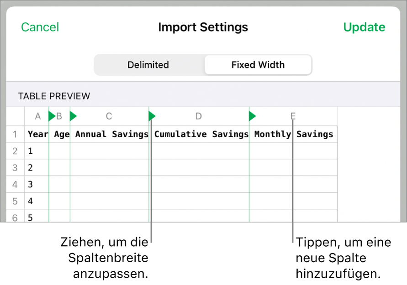Viewport: 407px width, 285px height.
Task: Tap the green column separator after column C
Action: (x=152, y=116)
